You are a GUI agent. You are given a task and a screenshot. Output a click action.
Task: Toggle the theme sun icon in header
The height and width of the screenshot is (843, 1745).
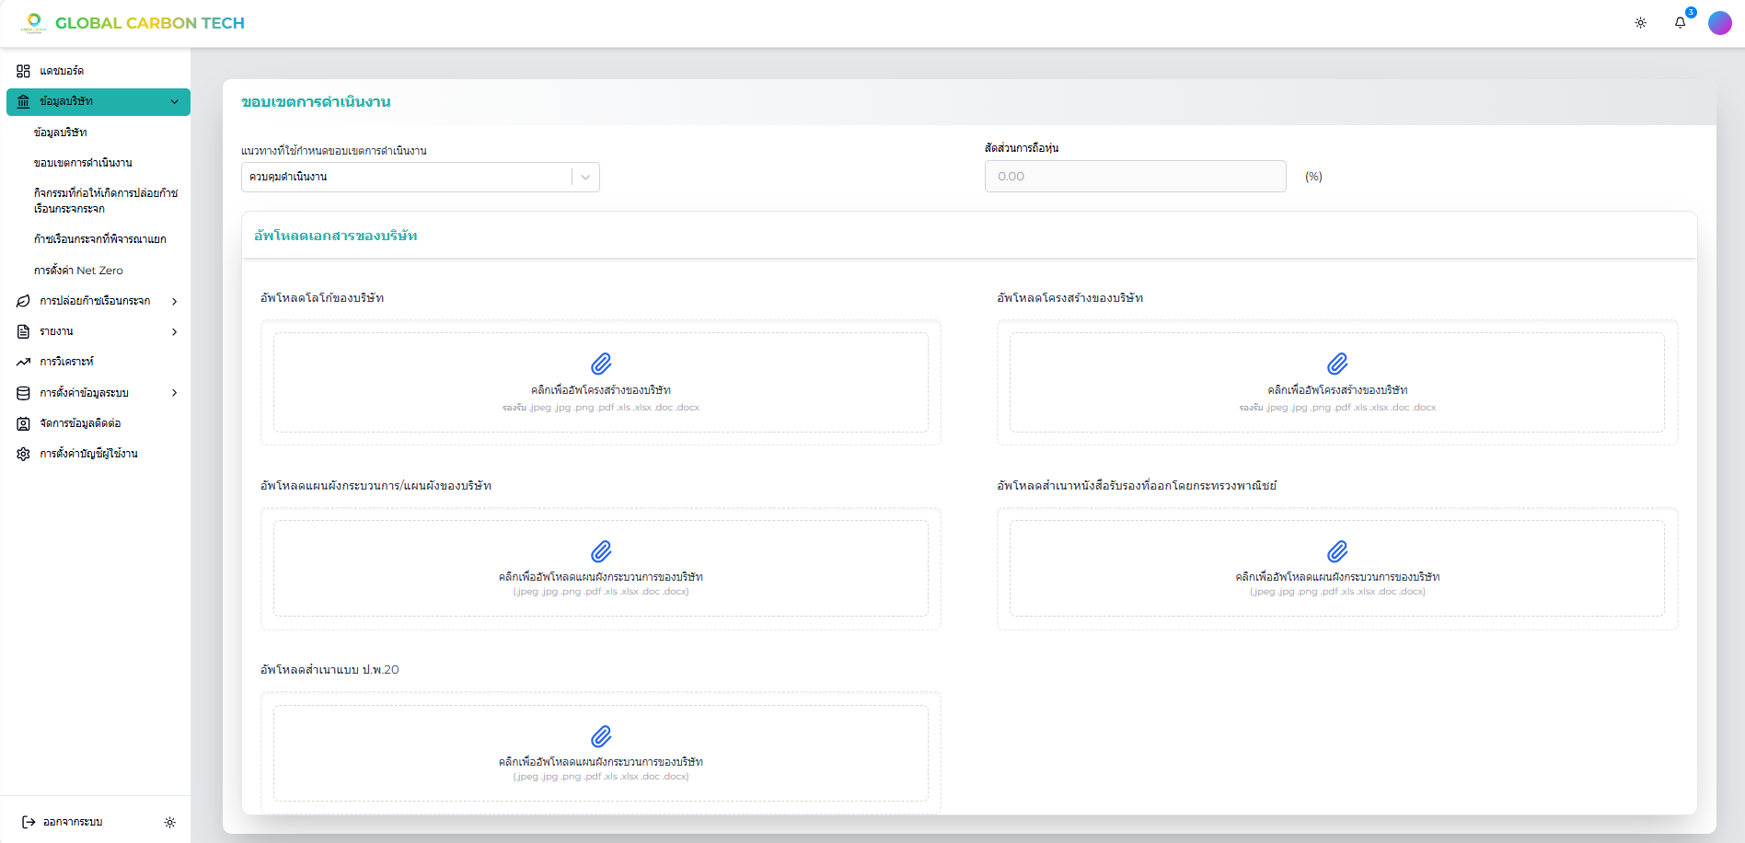pos(1640,23)
